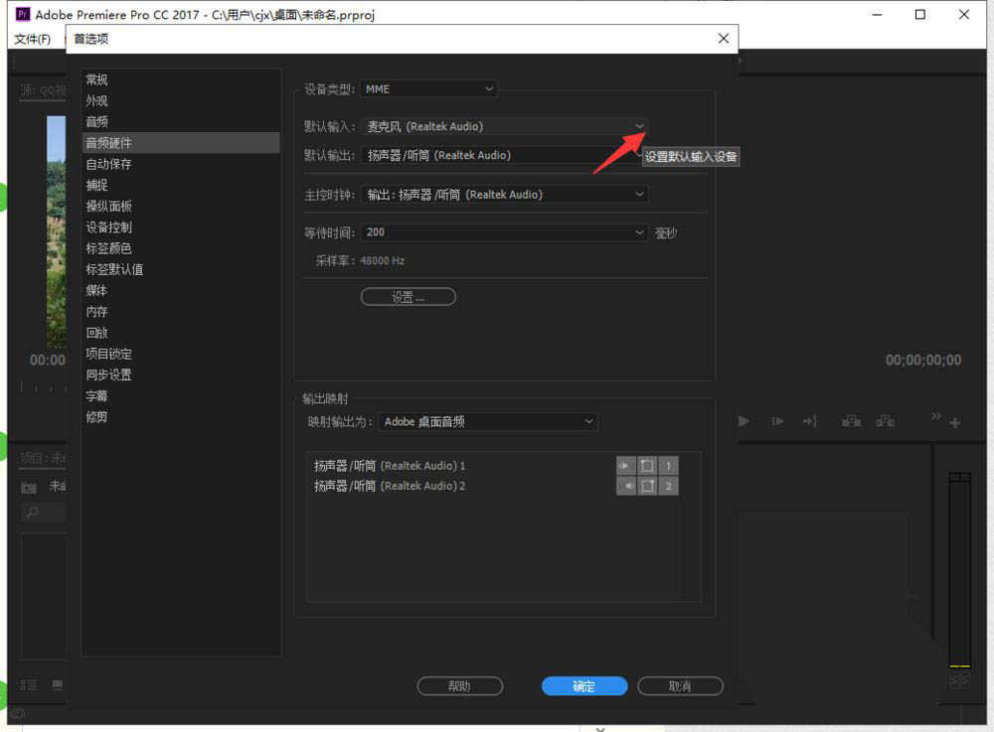Viewport: 994px width, 732px height.
Task: Click the 设置... button
Action: [x=408, y=296]
